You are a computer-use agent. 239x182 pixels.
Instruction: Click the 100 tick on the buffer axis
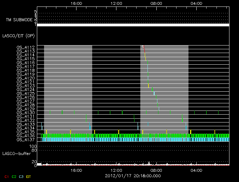tap(33, 146)
